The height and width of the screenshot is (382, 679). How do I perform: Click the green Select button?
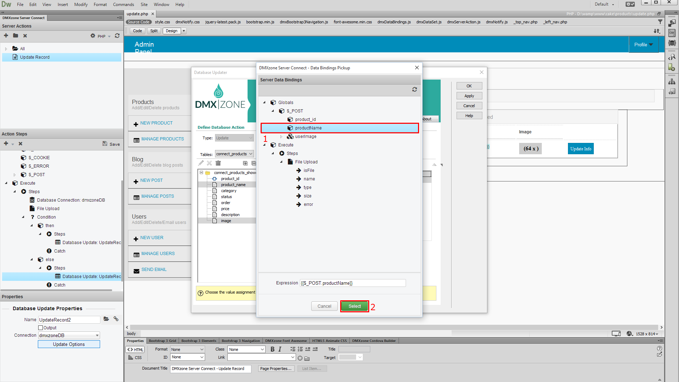point(354,306)
